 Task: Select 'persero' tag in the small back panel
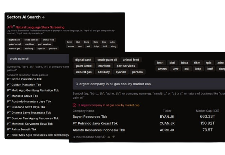pos(53,49)
